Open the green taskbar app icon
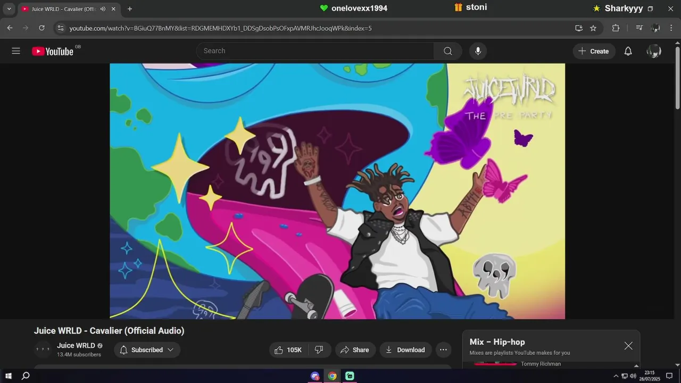 [x=350, y=376]
